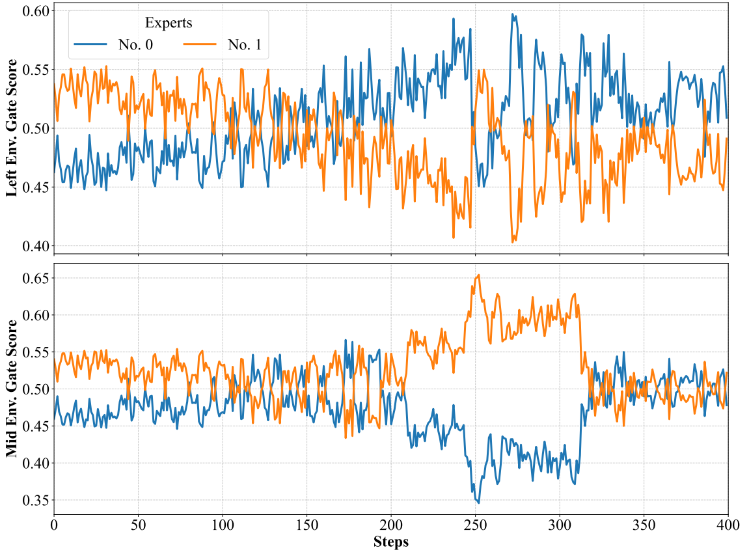The height and width of the screenshot is (552, 749).
Task: Click the orange line swatch in the legend
Action: (200, 44)
